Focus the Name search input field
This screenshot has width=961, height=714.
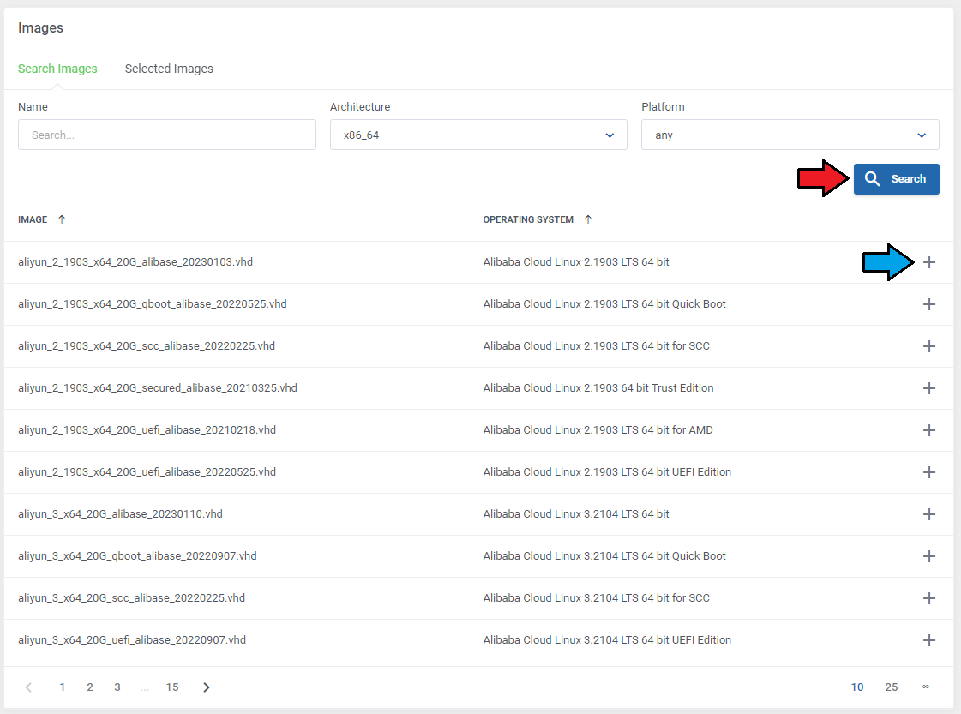tap(166, 135)
